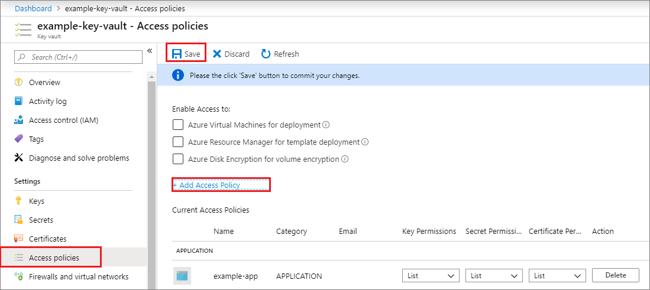
Task: Tick Azure Disk Encryption for volume encryption
Action: (177, 159)
